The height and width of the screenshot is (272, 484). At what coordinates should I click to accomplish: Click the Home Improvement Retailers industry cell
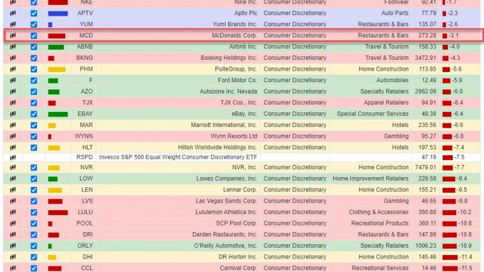click(370, 178)
